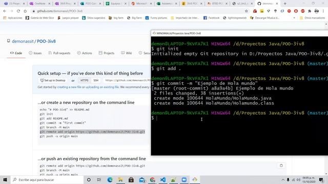The image size is (328, 184).
Task: Open the Windows Start menu
Action: point(5,179)
